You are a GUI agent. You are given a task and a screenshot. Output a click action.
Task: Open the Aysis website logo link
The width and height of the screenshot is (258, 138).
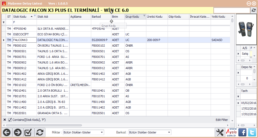pos(231,132)
